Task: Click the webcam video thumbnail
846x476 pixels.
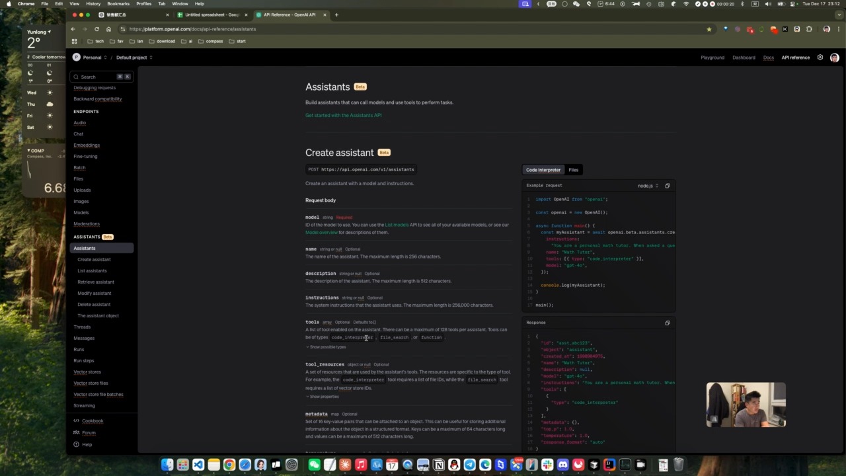Action: pyautogui.click(x=746, y=405)
